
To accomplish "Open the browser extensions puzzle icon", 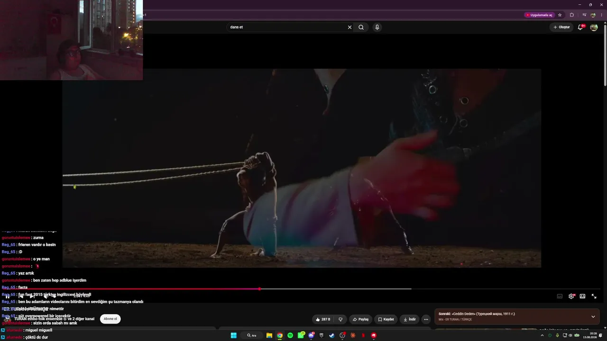I will pos(571,15).
